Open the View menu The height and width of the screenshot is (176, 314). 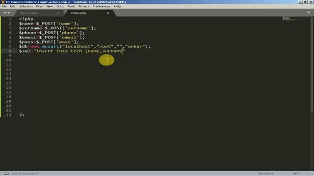50,6
